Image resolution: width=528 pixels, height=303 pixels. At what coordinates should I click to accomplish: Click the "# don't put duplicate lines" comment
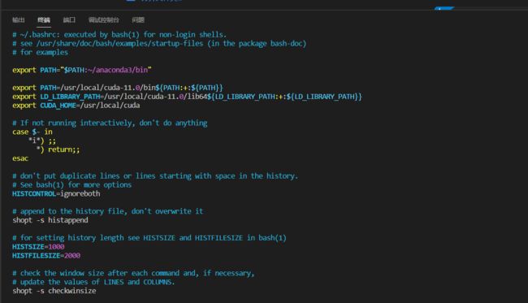point(155,176)
